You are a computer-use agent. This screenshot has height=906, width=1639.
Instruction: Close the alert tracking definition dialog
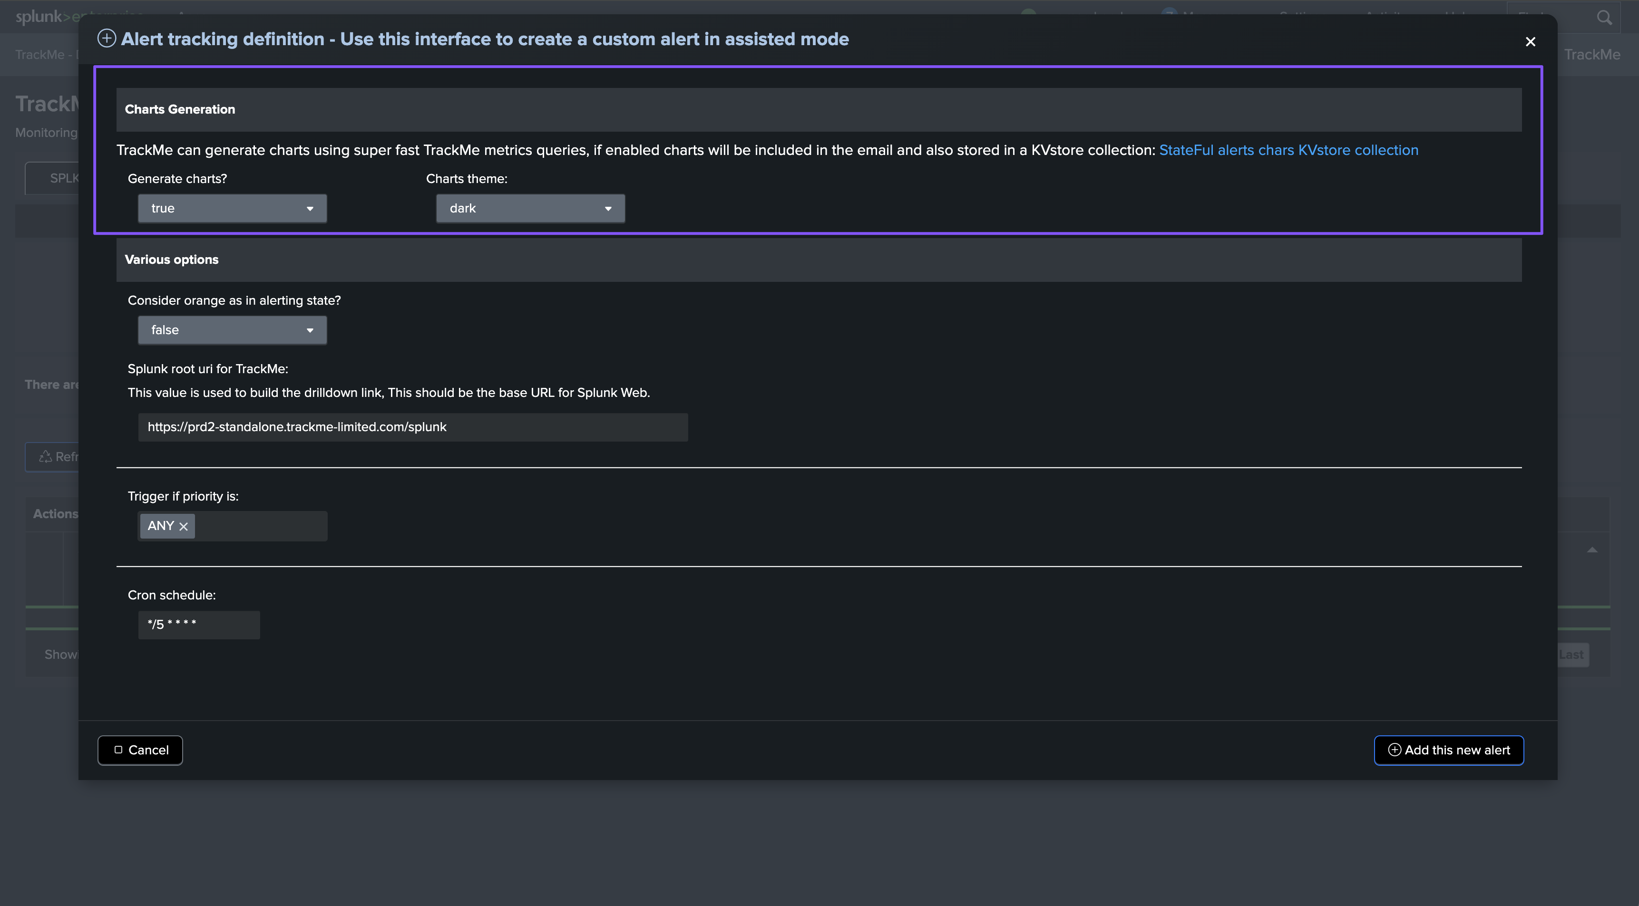[x=1530, y=42]
